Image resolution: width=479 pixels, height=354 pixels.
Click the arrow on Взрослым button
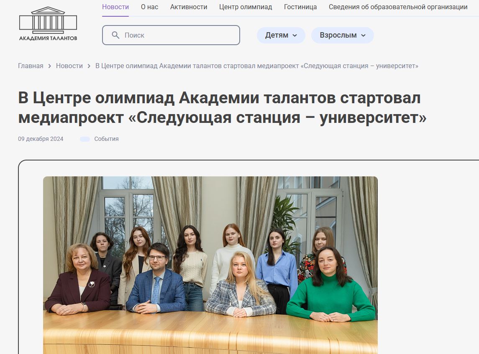coord(363,36)
